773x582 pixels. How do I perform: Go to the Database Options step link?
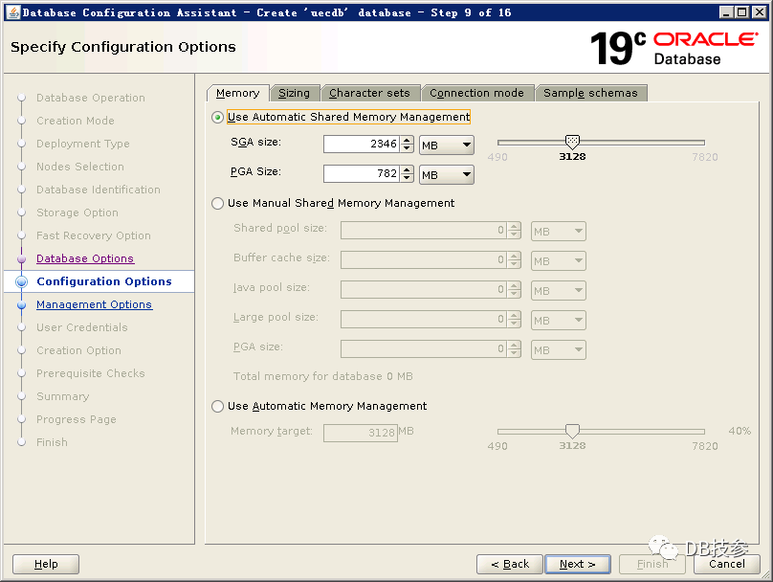tap(85, 258)
